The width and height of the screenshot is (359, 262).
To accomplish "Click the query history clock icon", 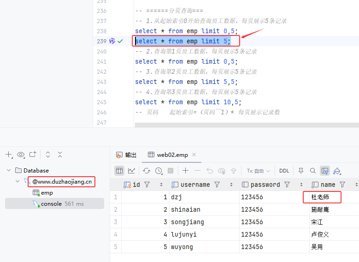I will 159,171.
